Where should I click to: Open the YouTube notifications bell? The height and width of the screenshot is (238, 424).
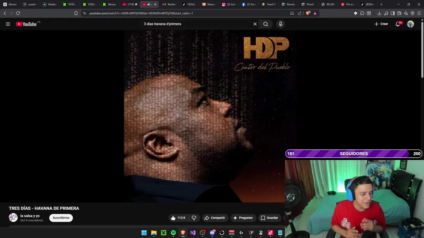[398, 24]
